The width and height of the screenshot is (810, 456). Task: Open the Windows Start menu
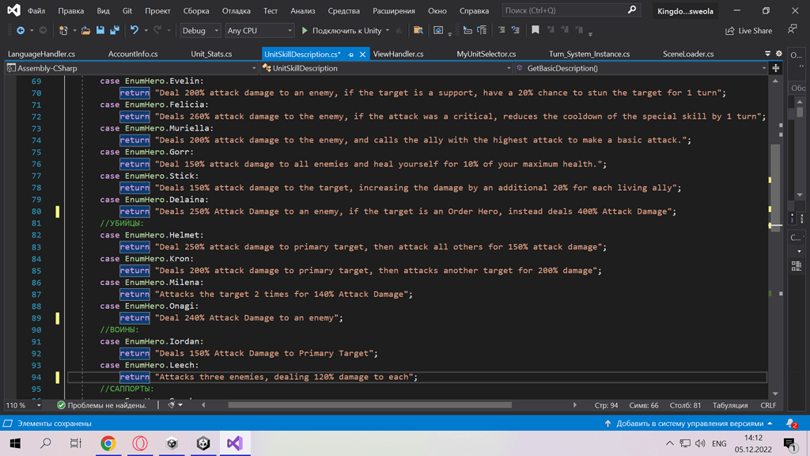(15, 443)
